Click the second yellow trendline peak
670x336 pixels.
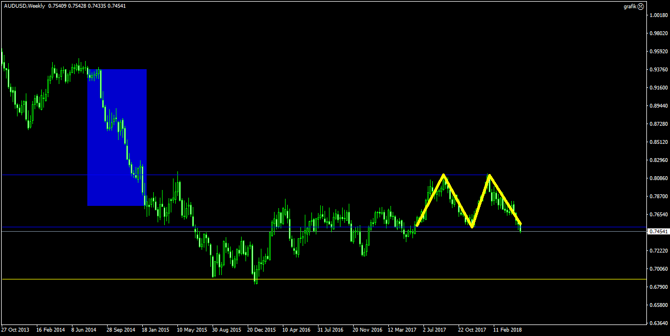pyautogui.click(x=489, y=175)
